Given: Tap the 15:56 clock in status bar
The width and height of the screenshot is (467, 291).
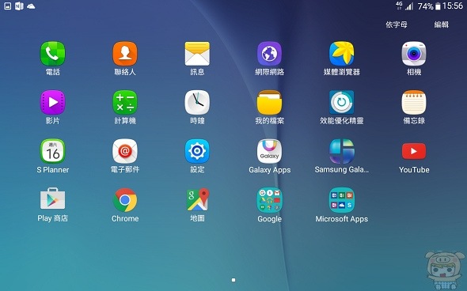Looking at the screenshot, I should click(x=453, y=6).
